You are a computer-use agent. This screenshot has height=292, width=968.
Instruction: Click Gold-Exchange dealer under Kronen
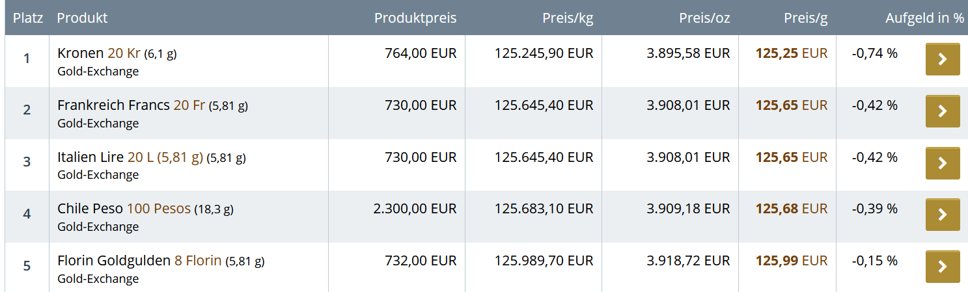click(x=98, y=72)
